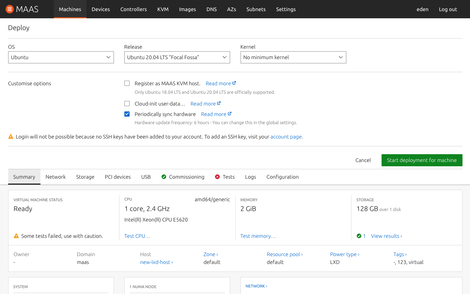Screen dimensions: 470x294
Task: Open the Kernel minimum version dropdown
Action: click(293, 57)
